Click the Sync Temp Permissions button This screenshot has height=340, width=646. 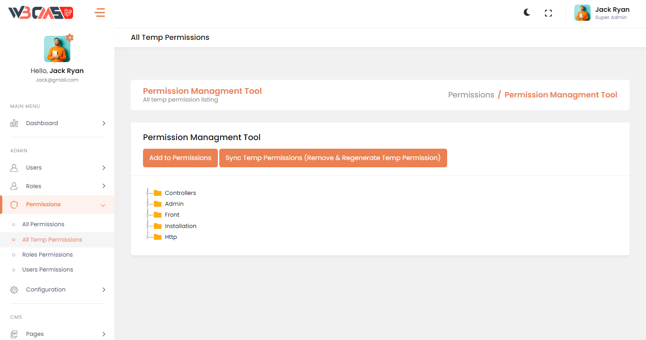[x=333, y=158]
